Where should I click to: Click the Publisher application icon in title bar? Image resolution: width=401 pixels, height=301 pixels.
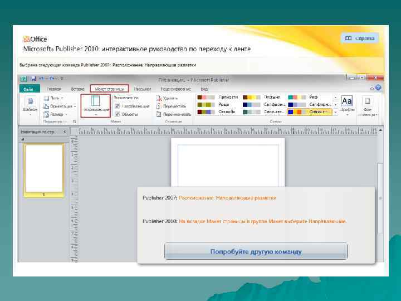(23, 79)
